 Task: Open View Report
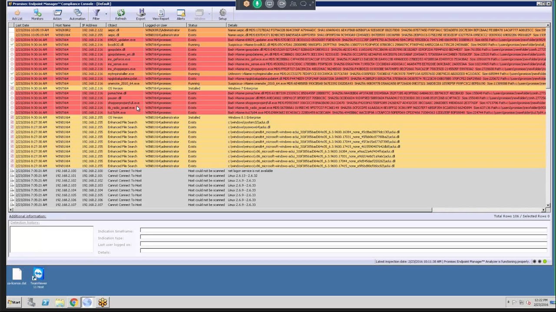(x=161, y=15)
